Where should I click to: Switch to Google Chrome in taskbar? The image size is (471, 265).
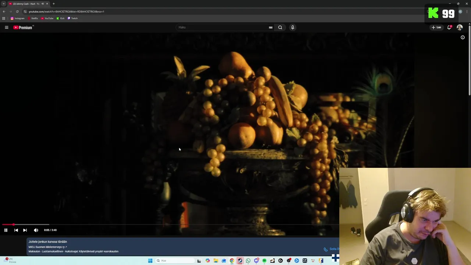click(x=232, y=261)
